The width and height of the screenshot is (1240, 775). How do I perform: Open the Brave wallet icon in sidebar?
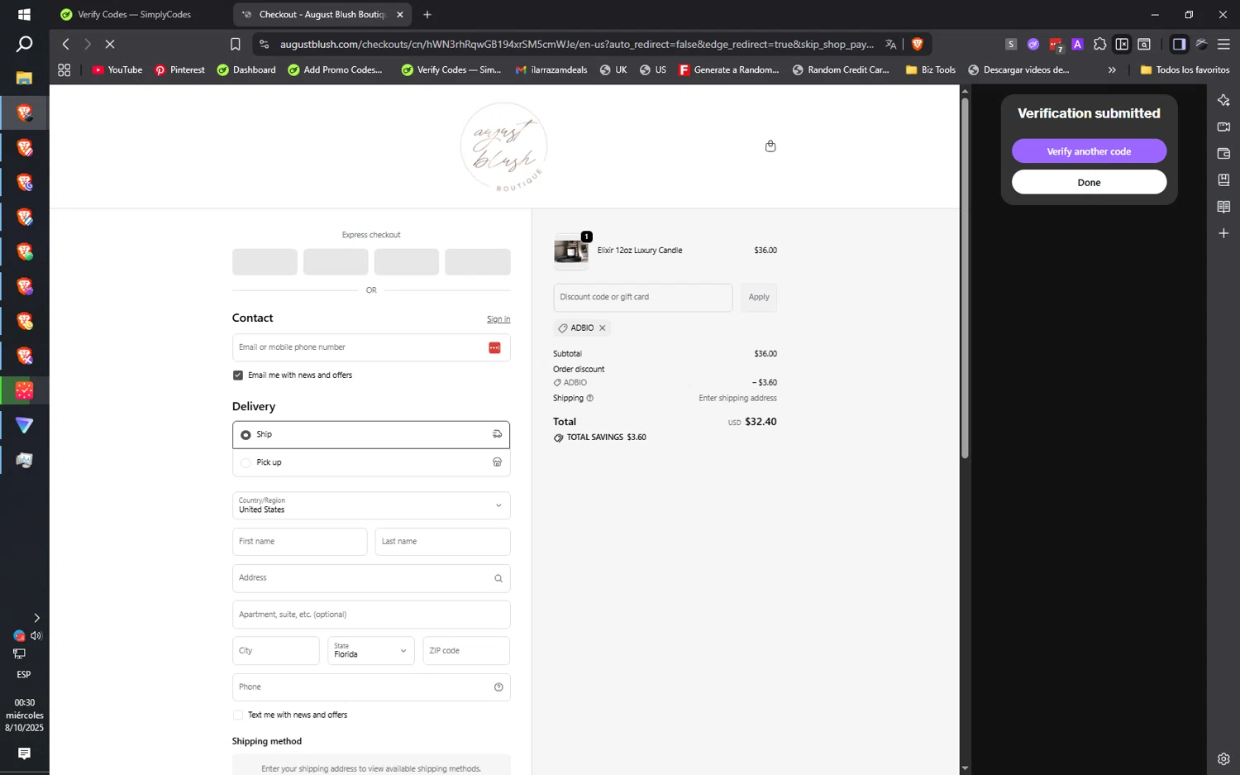click(1223, 154)
